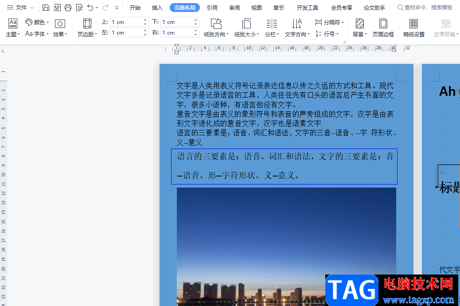
Task: Open 分隔符 breaks dropdown
Action: pos(329,22)
